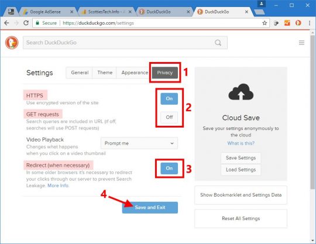The width and height of the screenshot is (316, 244).
Task: Click the Cloud Save upload cloud icon
Action: click(241, 92)
